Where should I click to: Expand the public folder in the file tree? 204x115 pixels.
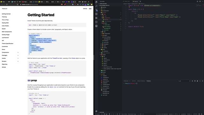pos(104,71)
